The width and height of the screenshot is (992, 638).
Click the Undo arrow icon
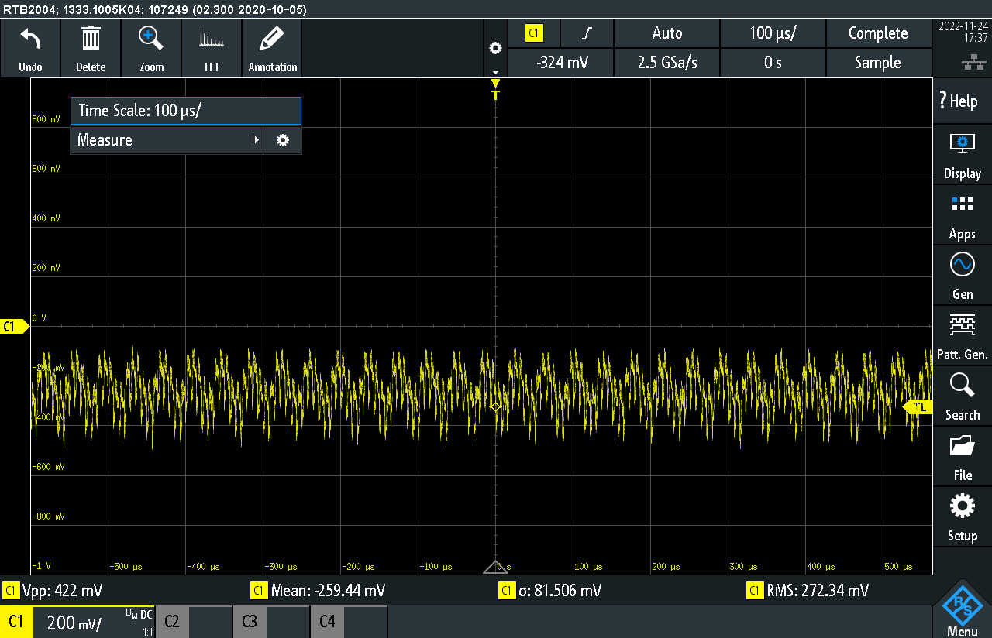click(30, 39)
